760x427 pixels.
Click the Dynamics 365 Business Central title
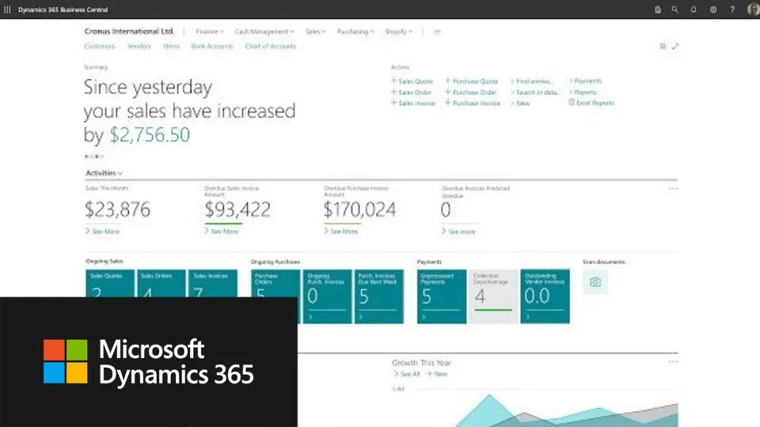point(63,9)
